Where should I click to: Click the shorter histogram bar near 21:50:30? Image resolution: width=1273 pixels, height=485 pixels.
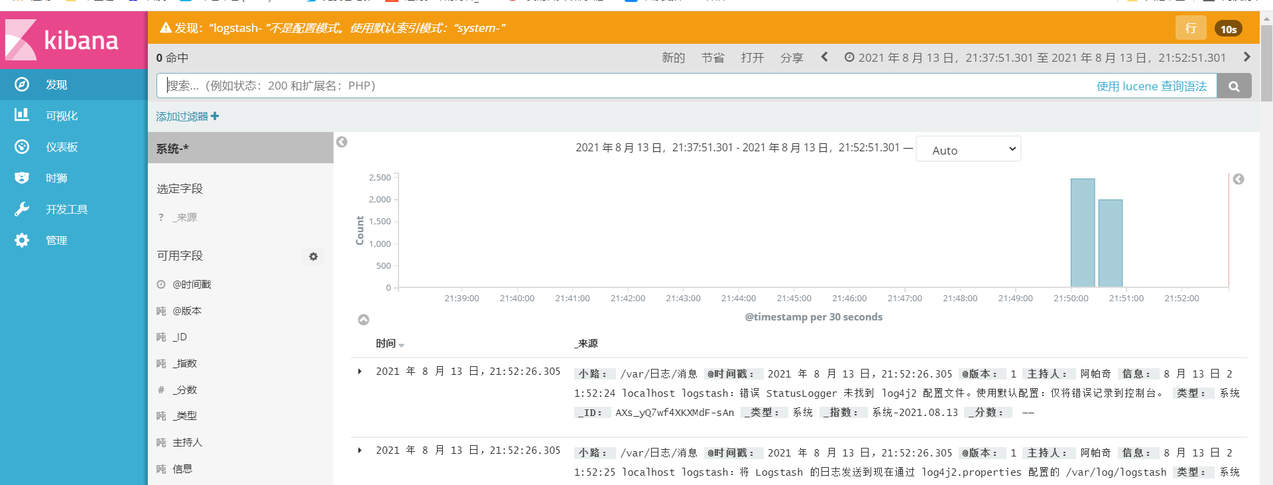tap(1111, 243)
